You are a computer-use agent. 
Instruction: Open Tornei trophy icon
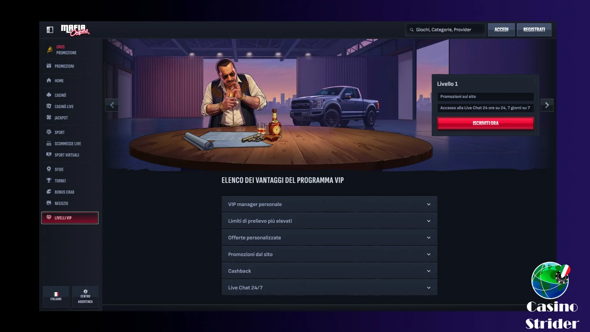coord(49,181)
